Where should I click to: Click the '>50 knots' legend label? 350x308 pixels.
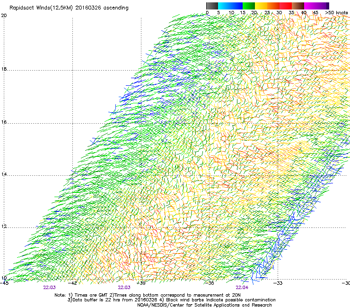336,12
